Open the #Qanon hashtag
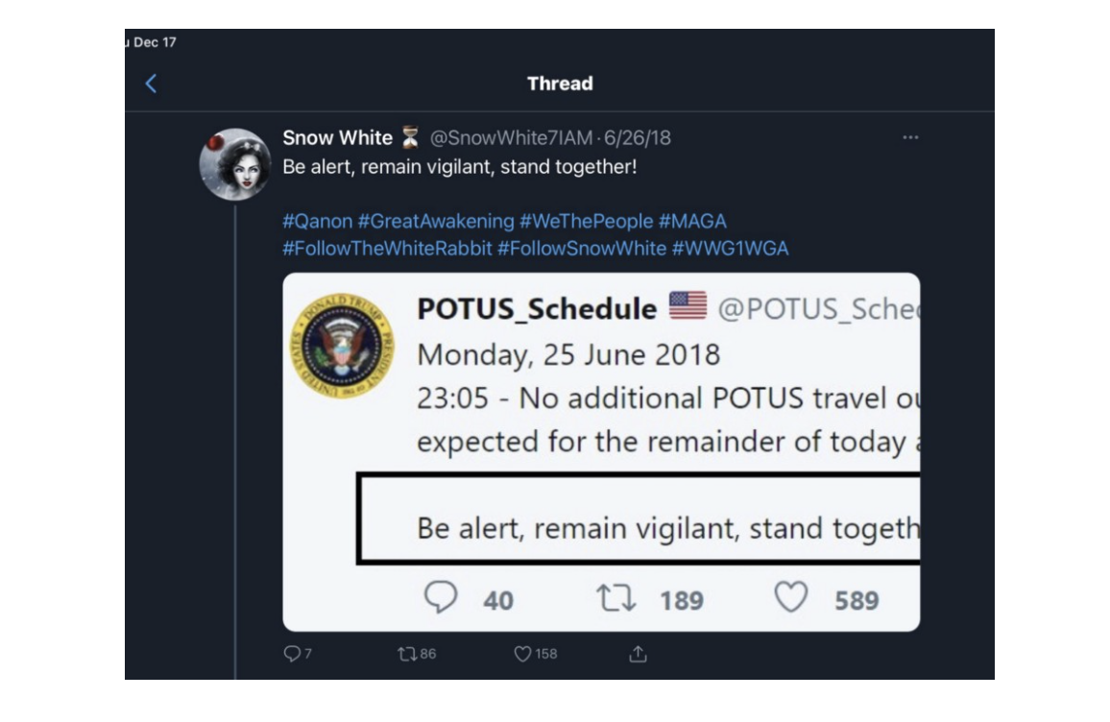Image resolution: width=1110 pixels, height=722 pixels. 317,222
